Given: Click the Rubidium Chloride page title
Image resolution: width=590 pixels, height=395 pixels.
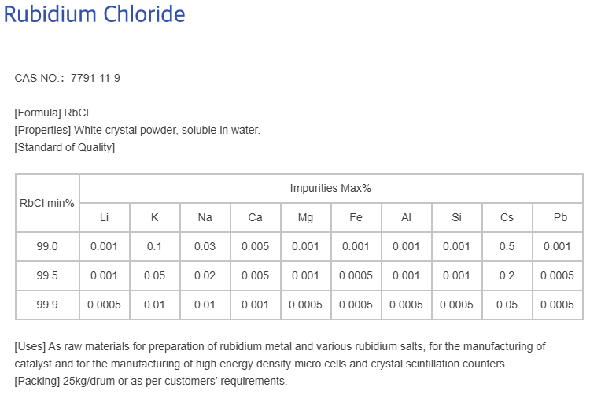Looking at the screenshot, I should click(x=94, y=14).
